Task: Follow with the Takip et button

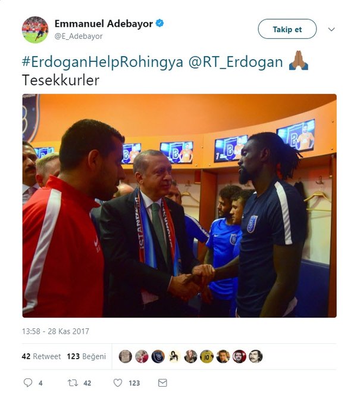Action: [x=287, y=29]
